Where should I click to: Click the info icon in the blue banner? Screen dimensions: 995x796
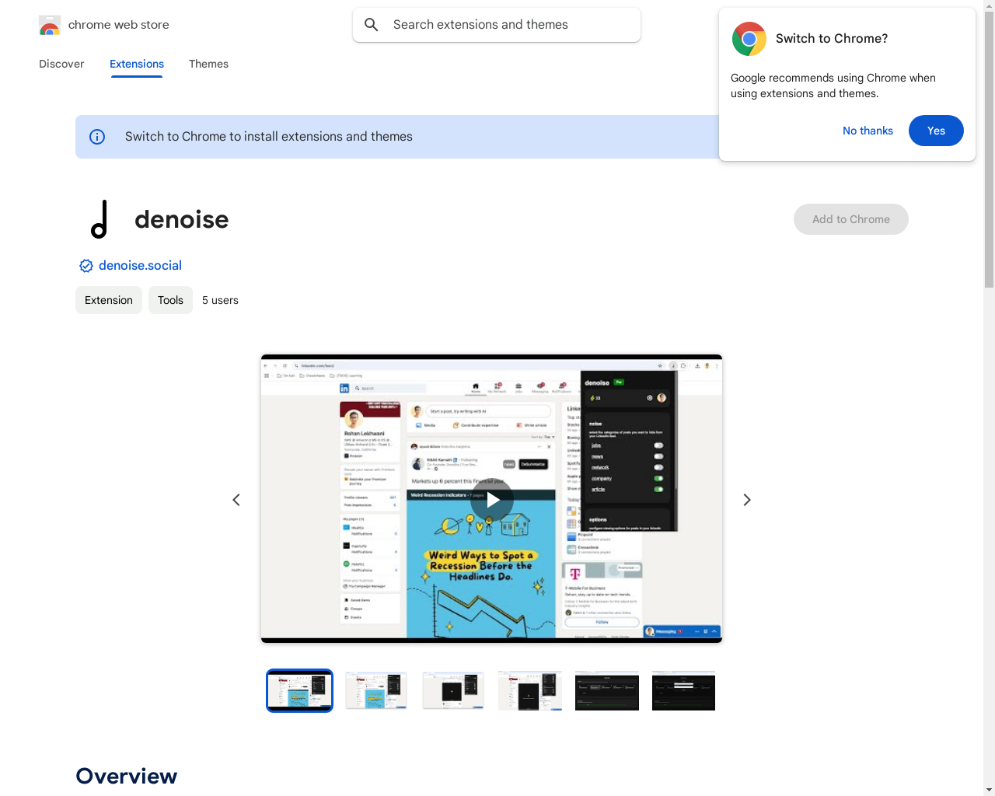coord(97,137)
